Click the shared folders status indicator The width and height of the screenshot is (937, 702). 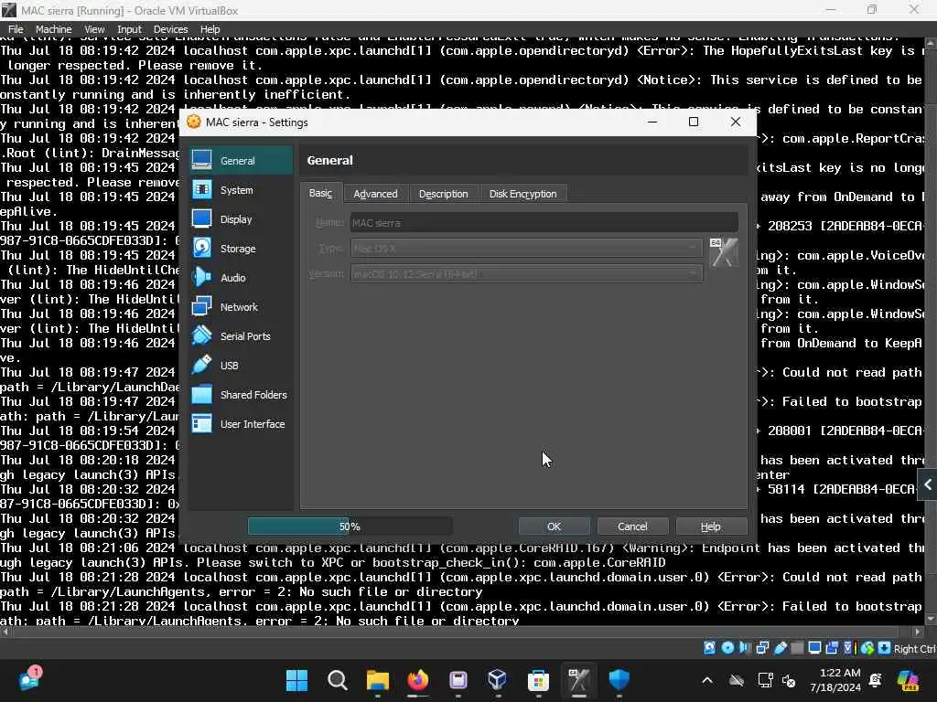point(797,648)
